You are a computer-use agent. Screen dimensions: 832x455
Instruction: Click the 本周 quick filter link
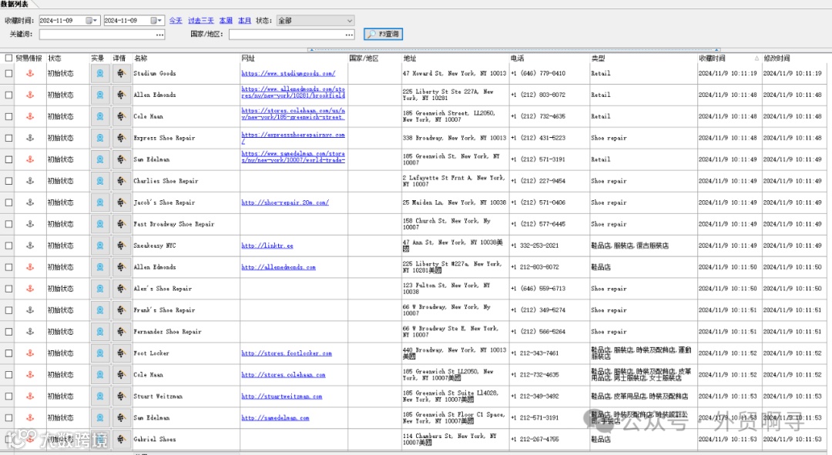[226, 21]
